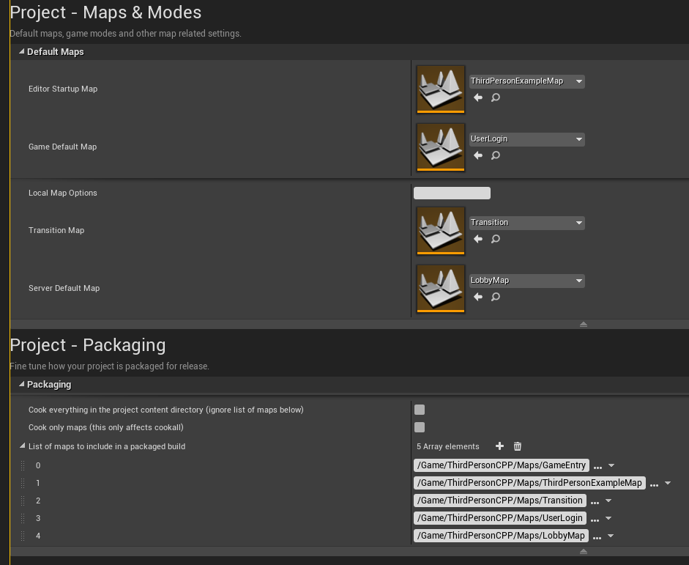Click the ... options on the LobbyMap element
The image size is (689, 565).
[x=598, y=536]
